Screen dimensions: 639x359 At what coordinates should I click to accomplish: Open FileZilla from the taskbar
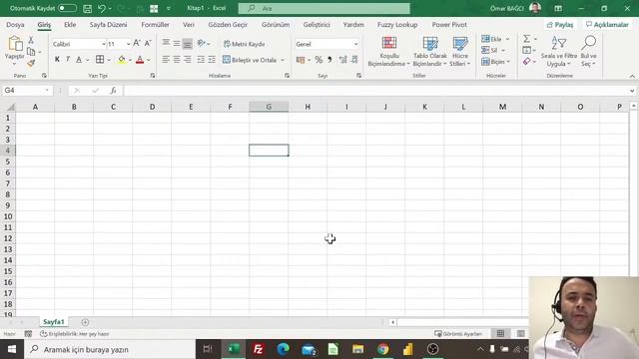[258, 349]
